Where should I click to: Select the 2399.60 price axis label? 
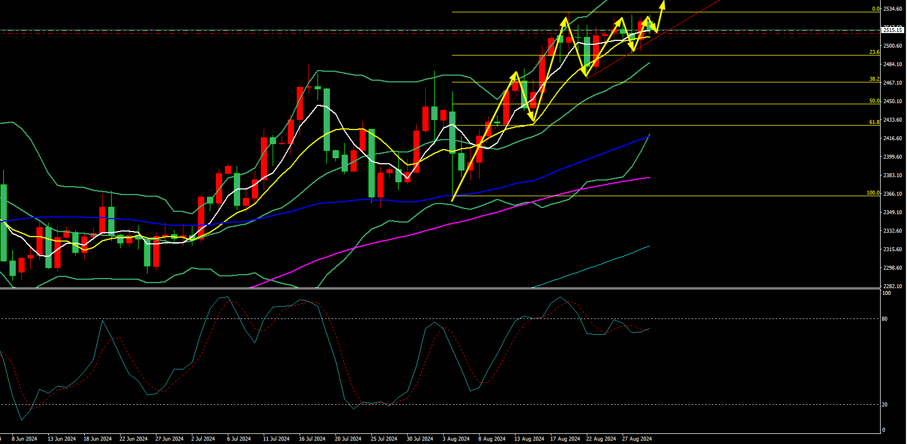tap(892, 157)
